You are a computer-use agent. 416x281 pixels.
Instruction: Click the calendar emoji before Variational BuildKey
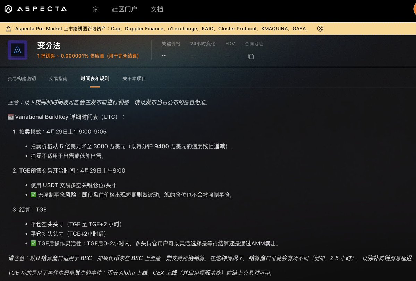(x=10, y=117)
